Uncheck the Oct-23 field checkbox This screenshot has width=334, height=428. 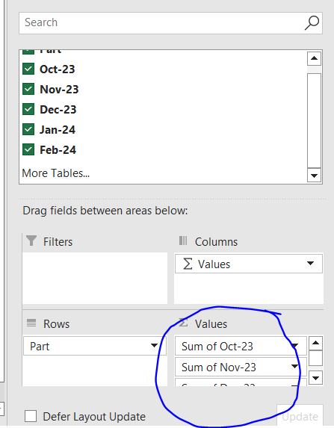click(x=28, y=69)
